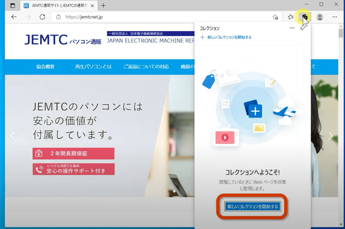
Task: Open the ご返品についての対応 menu item
Action: pyautogui.click(x=146, y=67)
